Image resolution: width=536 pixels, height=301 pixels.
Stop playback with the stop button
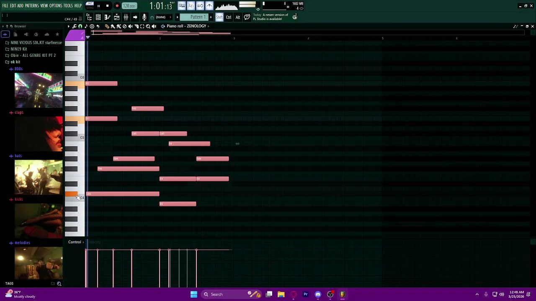pos(107,6)
